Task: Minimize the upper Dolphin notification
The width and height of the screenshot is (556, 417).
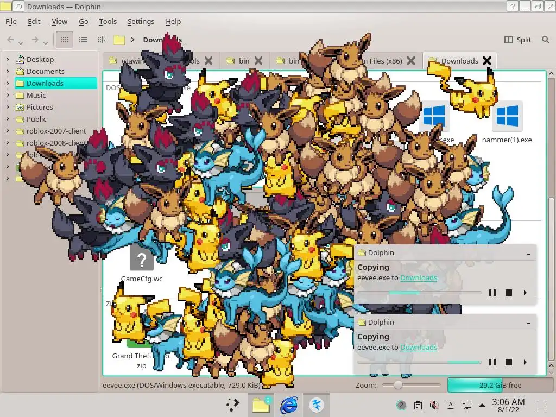Action: [528, 254]
